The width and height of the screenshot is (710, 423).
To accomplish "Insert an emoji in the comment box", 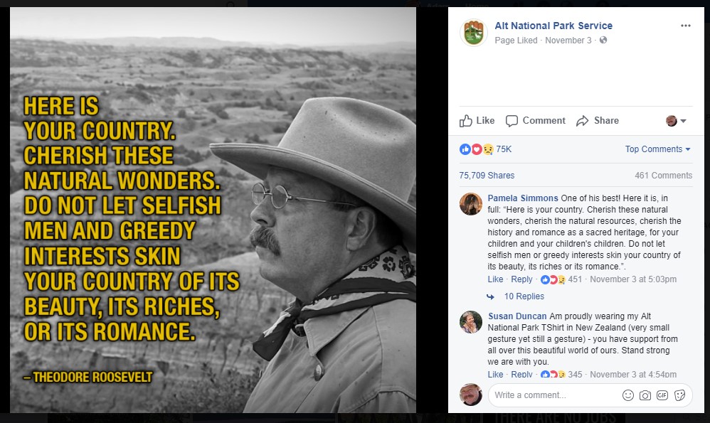I will (628, 395).
